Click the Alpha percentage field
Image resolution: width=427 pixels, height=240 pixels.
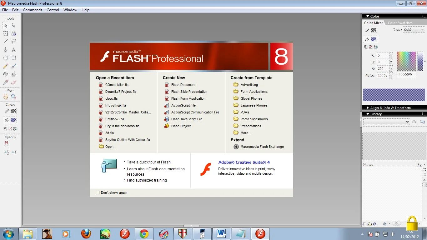pos(383,76)
